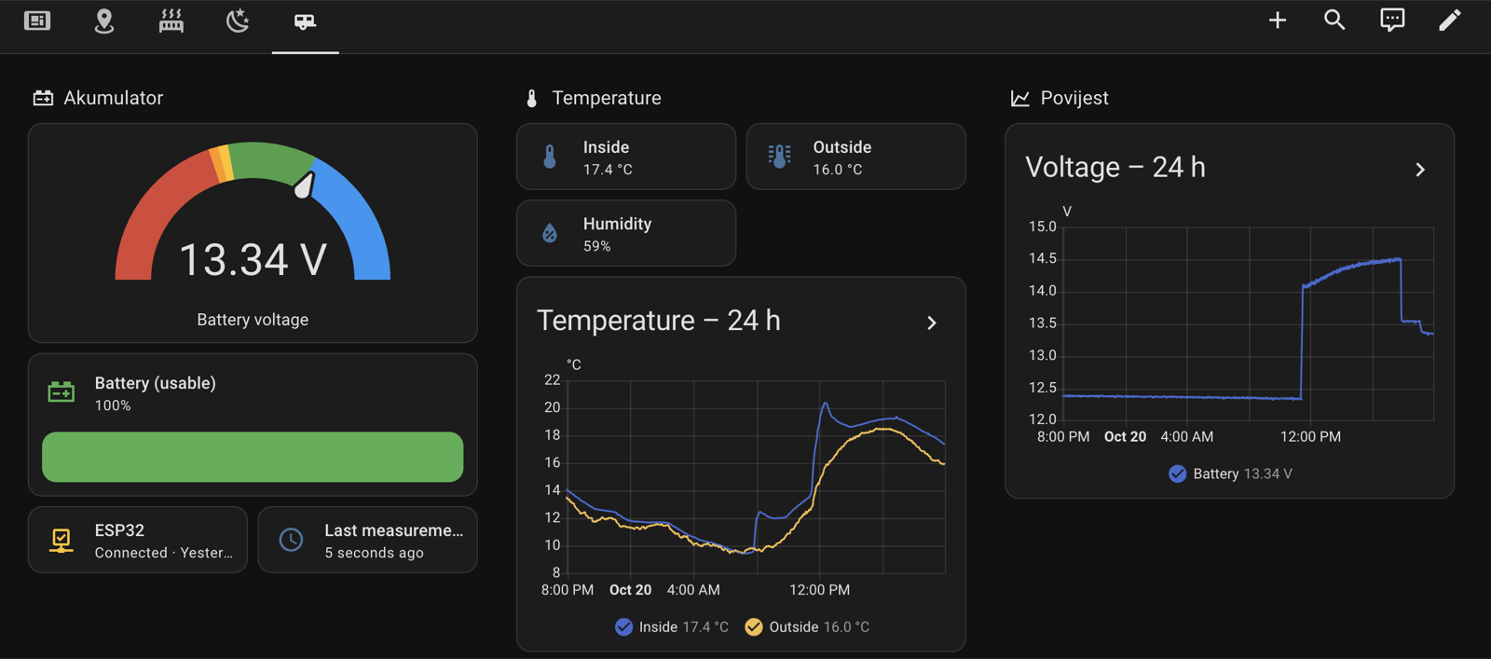Click the Temperature thermometer section icon
Viewport: 1491px width, 659px height.
tap(531, 98)
